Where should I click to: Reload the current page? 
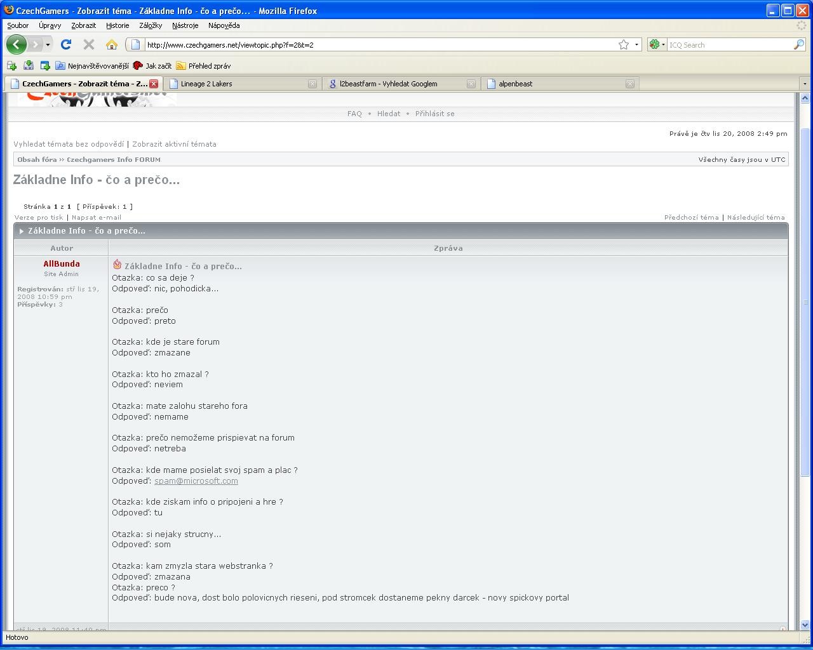click(x=66, y=44)
